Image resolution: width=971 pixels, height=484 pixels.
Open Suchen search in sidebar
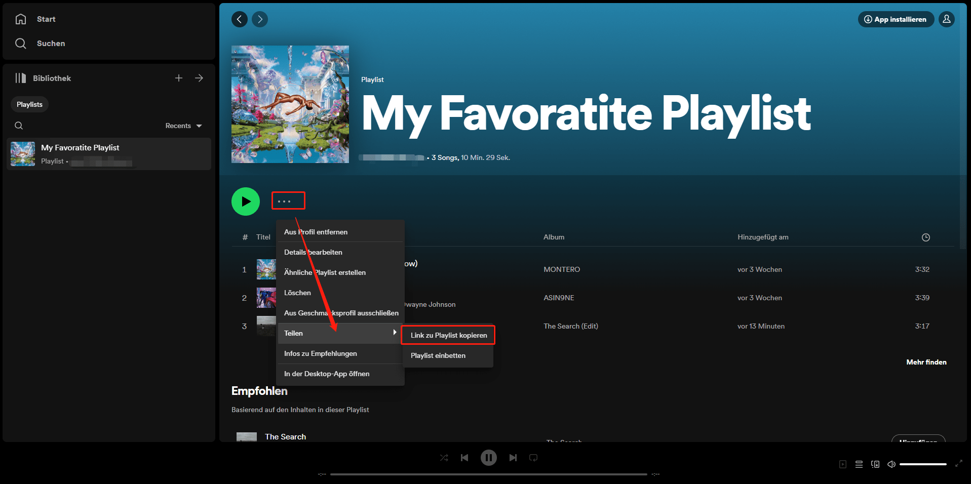[41, 44]
